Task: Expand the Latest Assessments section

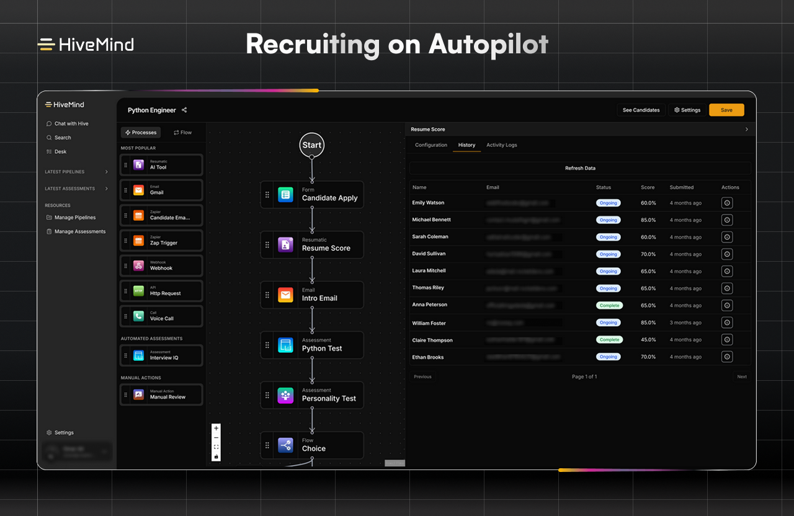Action: tap(106, 189)
